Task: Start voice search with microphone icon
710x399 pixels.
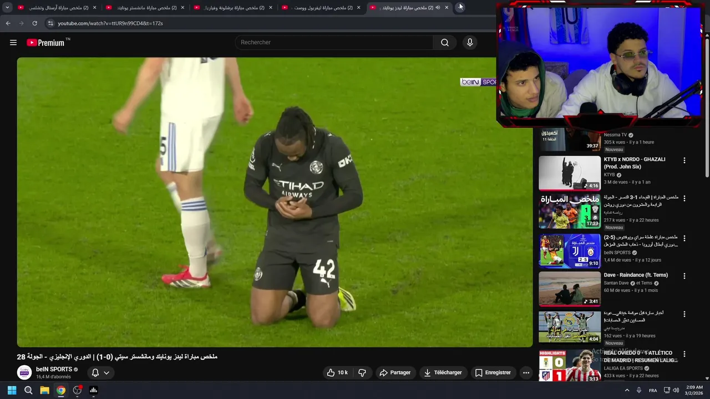Action: pyautogui.click(x=470, y=43)
